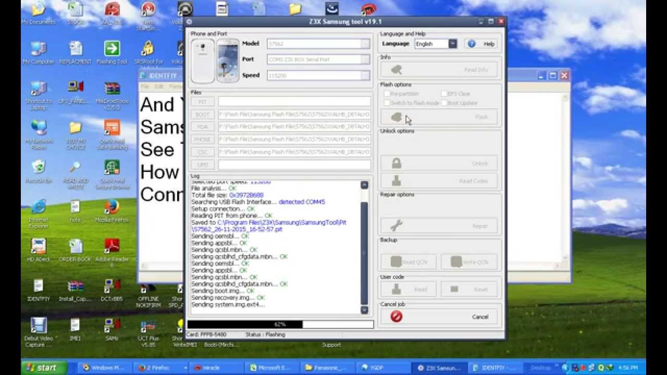Switch to the 2 Firefox taskbar group
This screenshot has width=667, height=375.
(x=160, y=368)
